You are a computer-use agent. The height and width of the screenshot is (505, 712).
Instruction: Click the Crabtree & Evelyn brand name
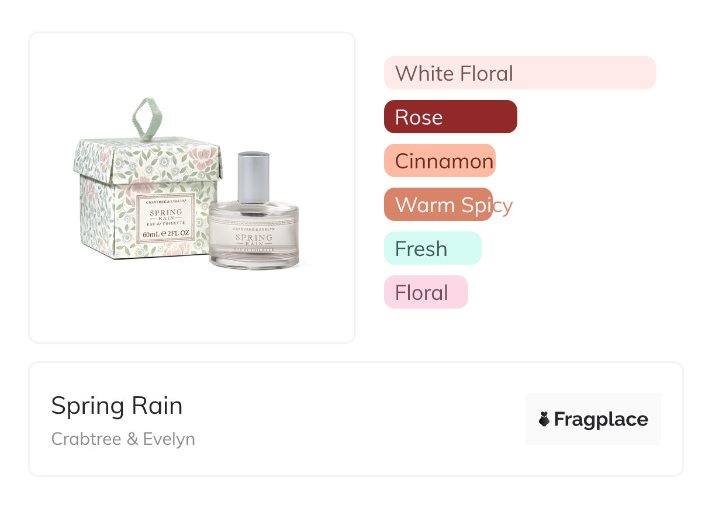(123, 439)
